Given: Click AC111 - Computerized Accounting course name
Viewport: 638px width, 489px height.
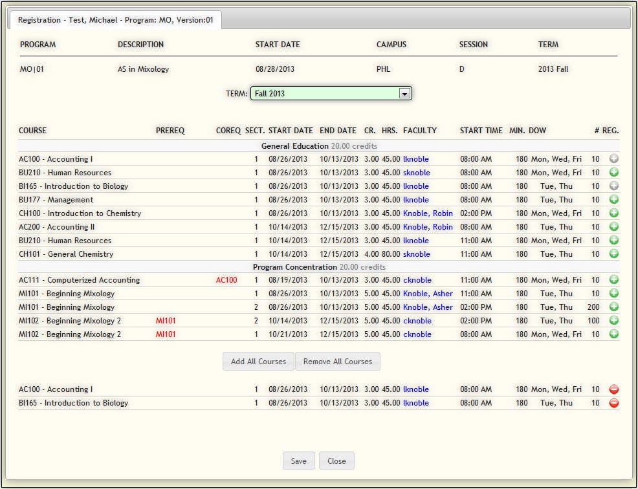Looking at the screenshot, I should point(80,280).
